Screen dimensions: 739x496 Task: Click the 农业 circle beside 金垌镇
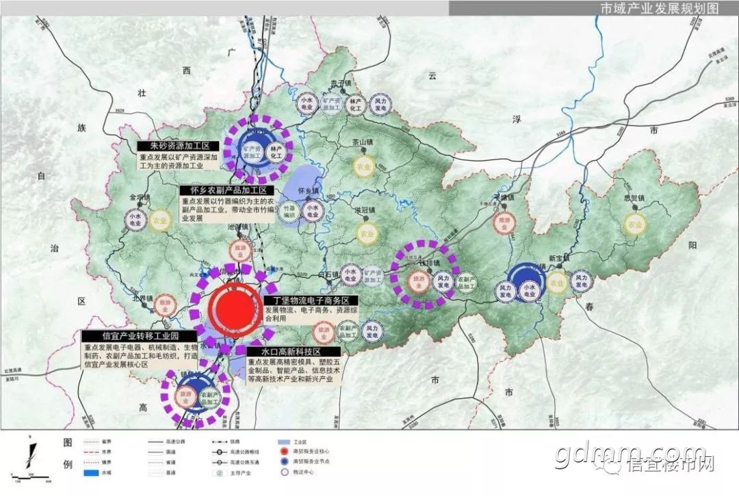point(159,220)
